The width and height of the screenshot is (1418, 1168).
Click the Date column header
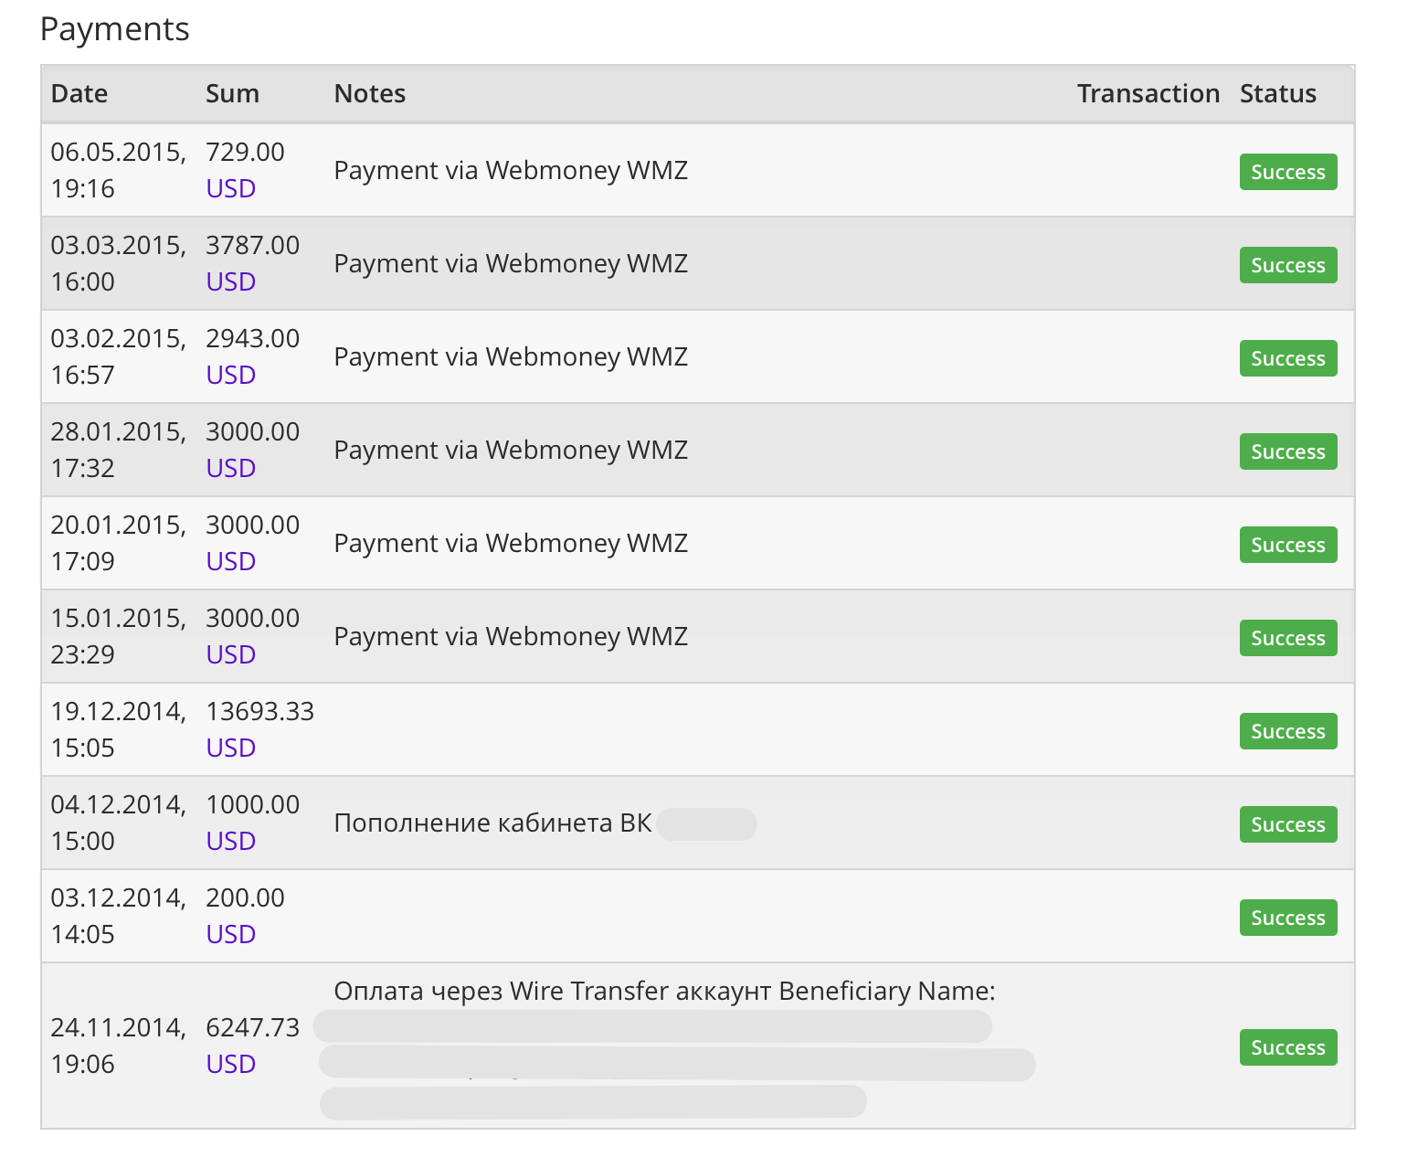[79, 93]
